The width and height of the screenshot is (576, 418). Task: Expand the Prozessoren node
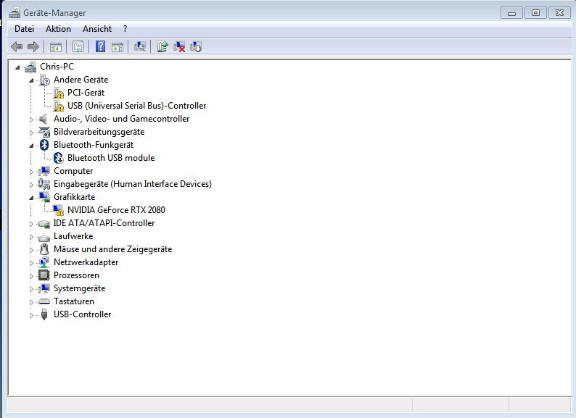click(x=31, y=276)
